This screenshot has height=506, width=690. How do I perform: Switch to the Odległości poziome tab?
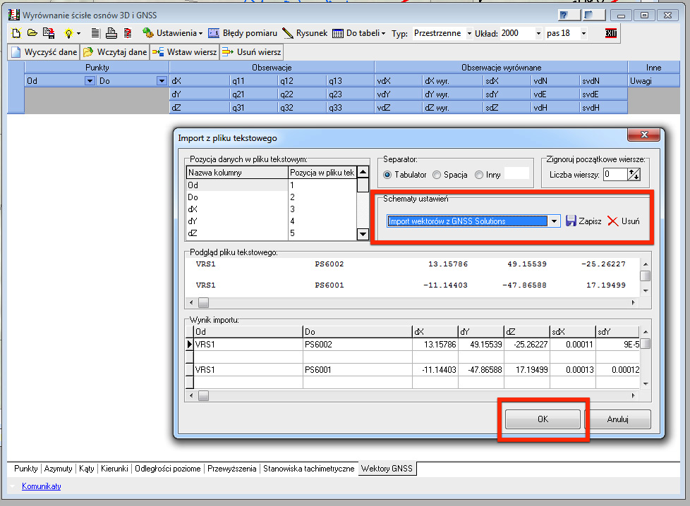pos(168,469)
